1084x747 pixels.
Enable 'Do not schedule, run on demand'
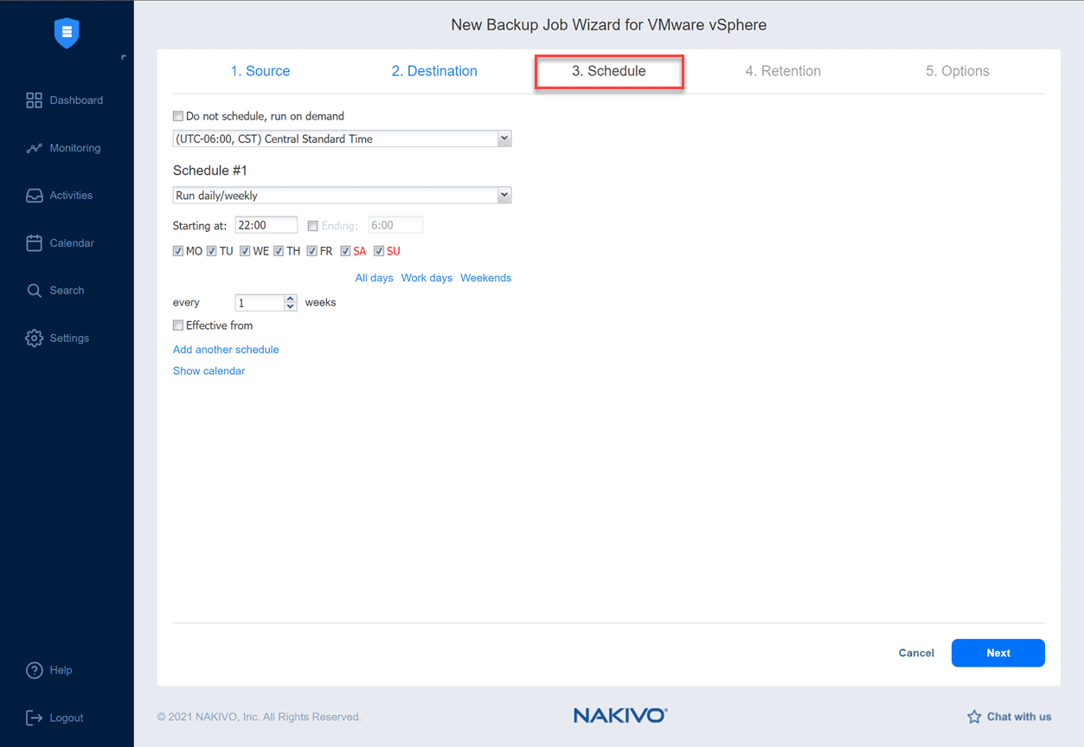(x=177, y=115)
